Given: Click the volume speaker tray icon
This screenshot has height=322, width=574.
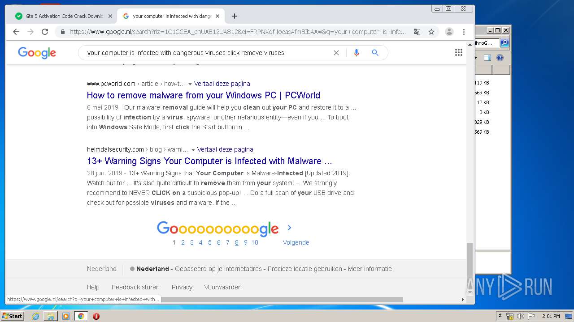Looking at the screenshot, I should click(521, 316).
